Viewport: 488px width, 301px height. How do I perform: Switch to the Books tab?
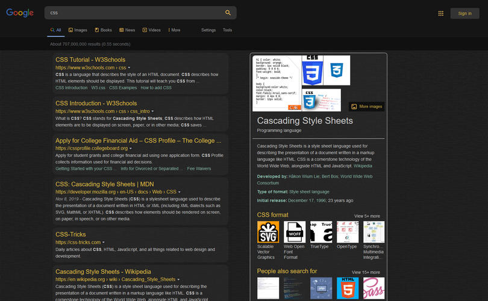coord(104,30)
